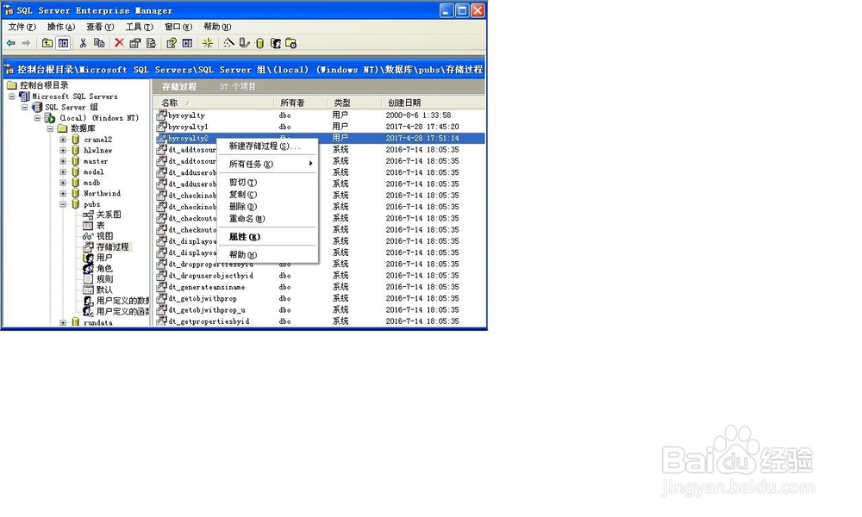Open the 操作(A) menu

click(x=61, y=27)
